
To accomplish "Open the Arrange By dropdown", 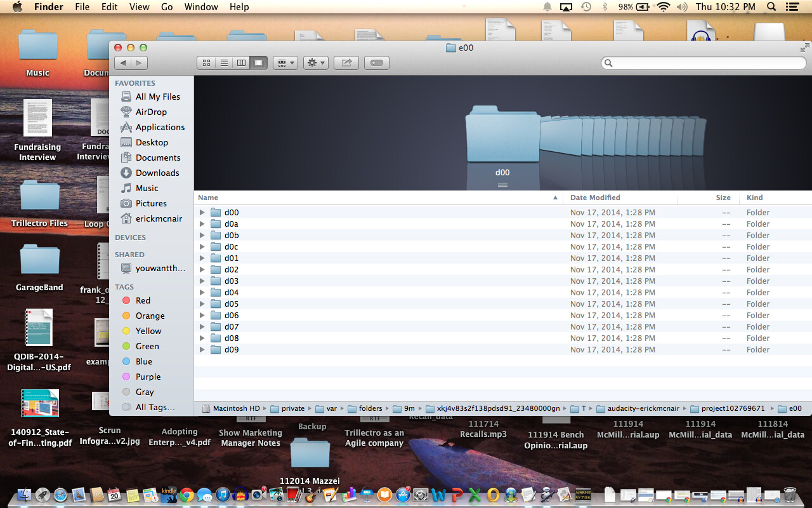I will point(285,62).
